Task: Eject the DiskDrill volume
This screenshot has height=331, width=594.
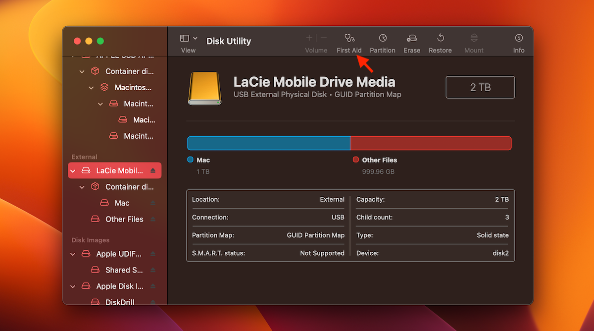Action: click(x=153, y=302)
